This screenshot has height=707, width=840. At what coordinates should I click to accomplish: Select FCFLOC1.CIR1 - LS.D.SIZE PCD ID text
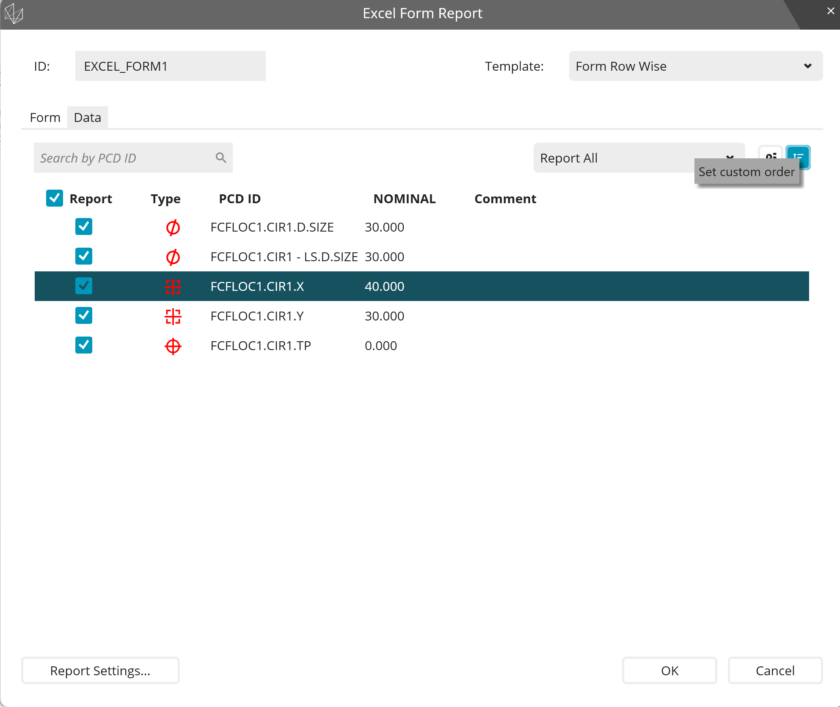(284, 257)
